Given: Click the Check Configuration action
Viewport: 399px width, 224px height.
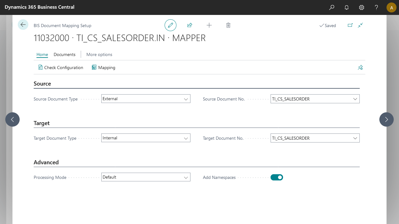Looking at the screenshot, I should coord(61,68).
